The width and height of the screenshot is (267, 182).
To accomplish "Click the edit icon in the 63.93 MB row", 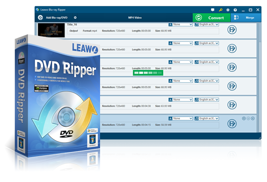I will pos(232,105).
